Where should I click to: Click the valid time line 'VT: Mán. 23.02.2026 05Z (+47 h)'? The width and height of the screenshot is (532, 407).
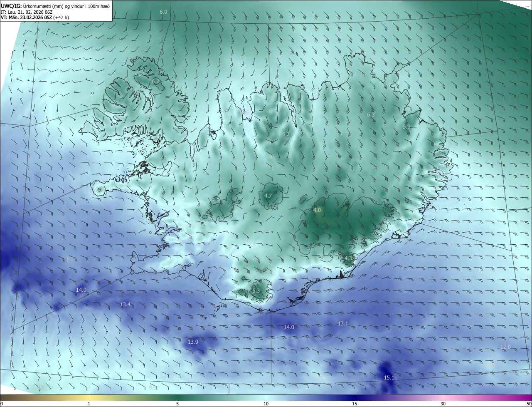pos(35,18)
